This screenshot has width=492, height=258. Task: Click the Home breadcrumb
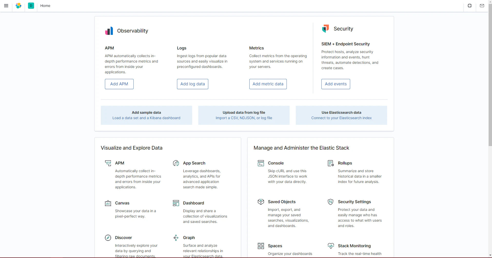(x=45, y=6)
